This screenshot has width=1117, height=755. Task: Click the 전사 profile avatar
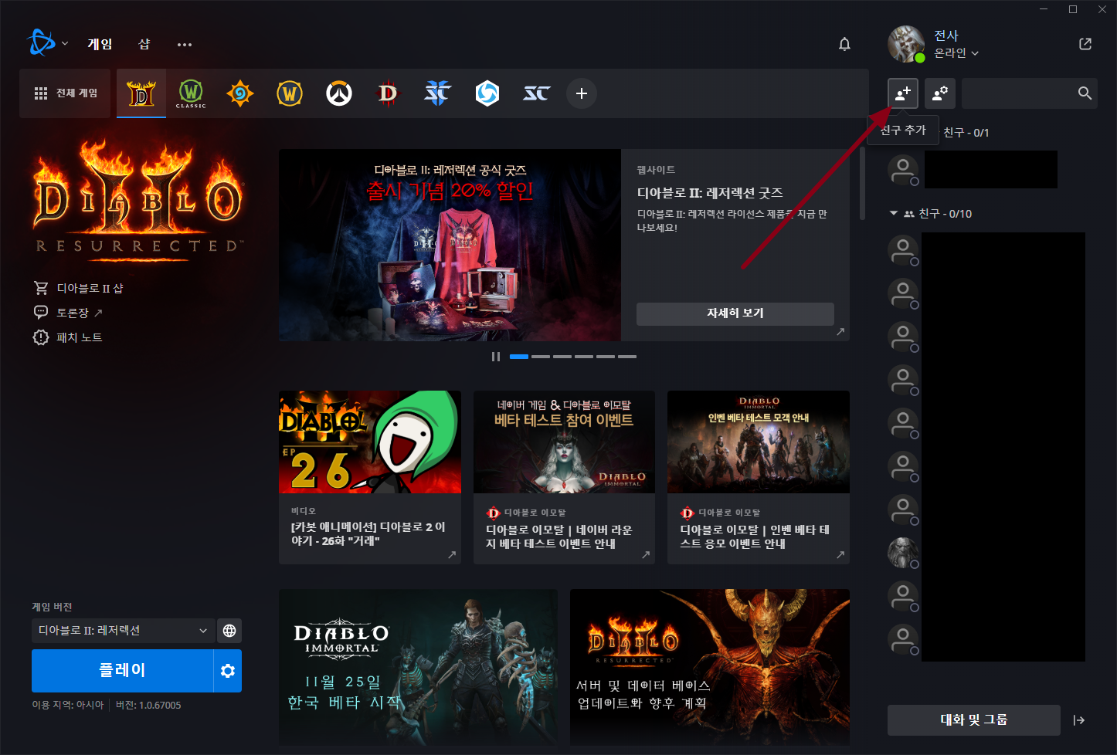click(906, 44)
